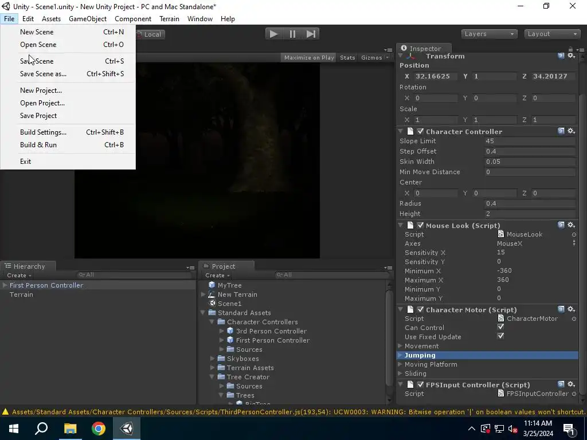The image size is (587, 440).
Task: Choose Exit from File menu
Action: pos(68,161)
